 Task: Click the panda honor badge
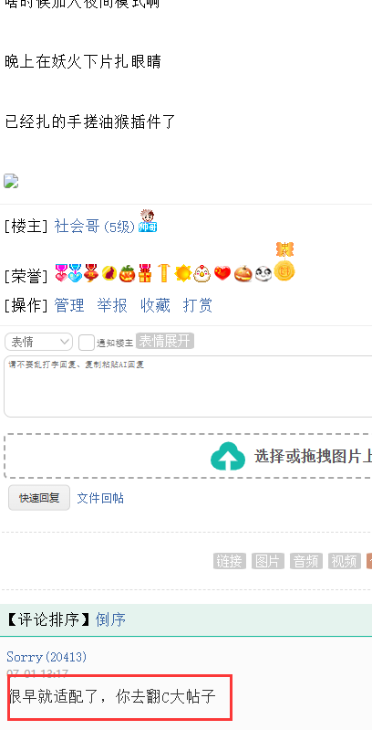[x=263, y=273]
